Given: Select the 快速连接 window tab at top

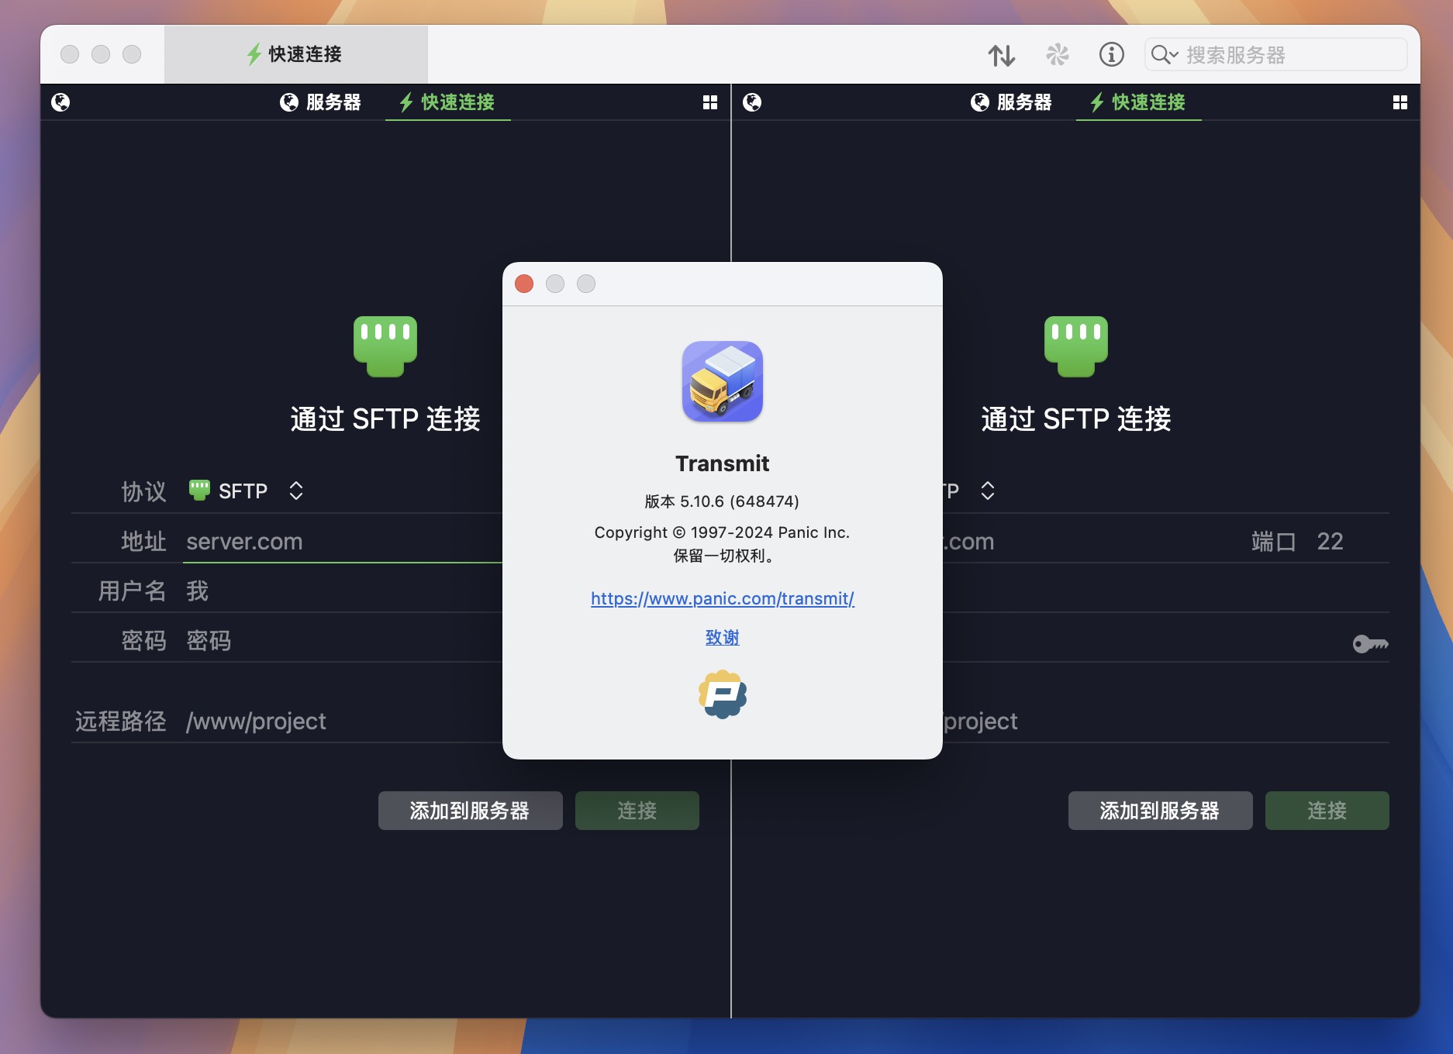Looking at the screenshot, I should tap(295, 54).
